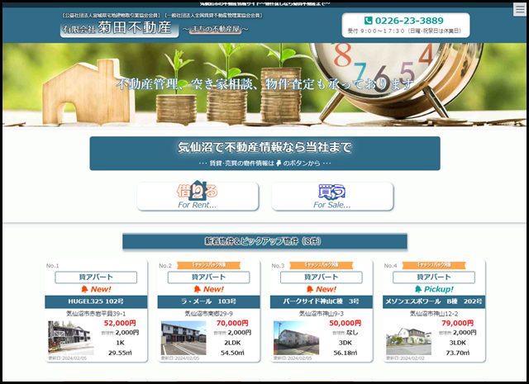529x384 pixels.
Task: Click the orange cashback ribbon on card No.3
Action: point(322,265)
